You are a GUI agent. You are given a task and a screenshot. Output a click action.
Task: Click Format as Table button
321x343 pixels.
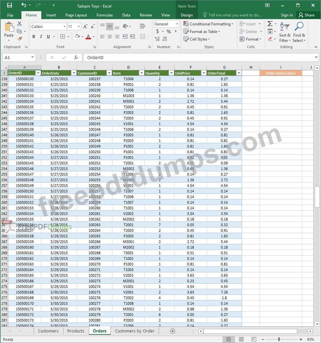coord(202,32)
